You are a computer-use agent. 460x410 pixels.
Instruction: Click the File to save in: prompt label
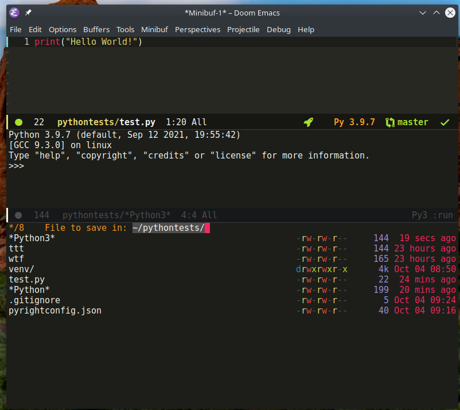pyautogui.click(x=85, y=228)
